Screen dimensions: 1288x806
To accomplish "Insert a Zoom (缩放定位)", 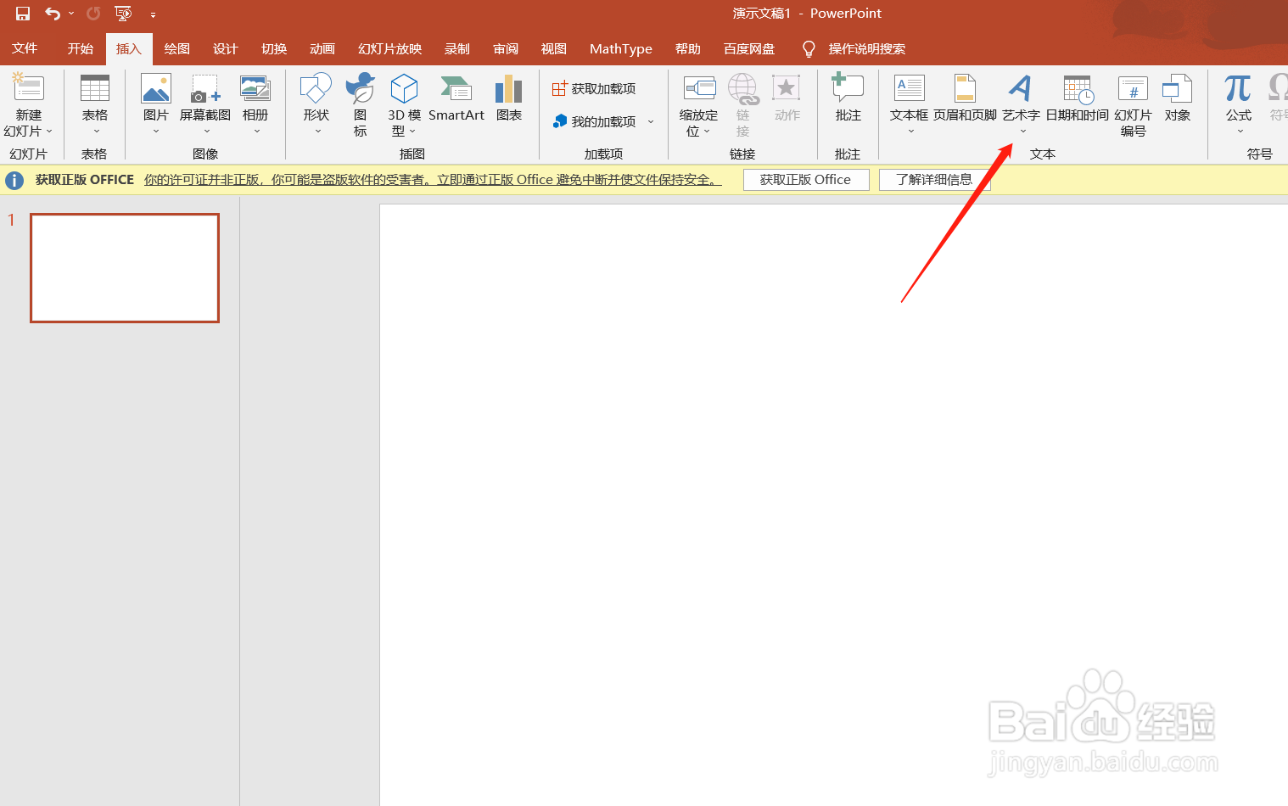I will point(699,105).
